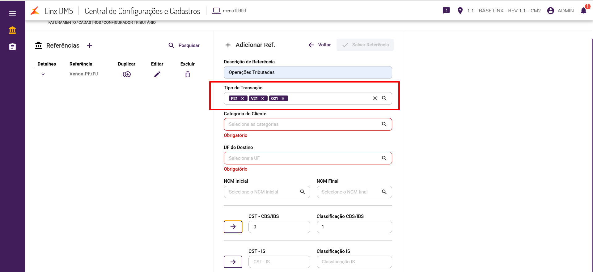Click the Voltar button

pos(320,45)
